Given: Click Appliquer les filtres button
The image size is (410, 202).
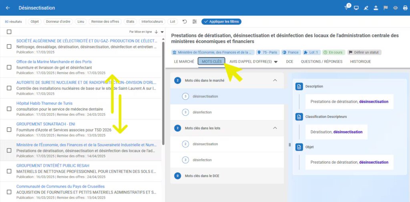Looking at the screenshot, I should [221, 22].
